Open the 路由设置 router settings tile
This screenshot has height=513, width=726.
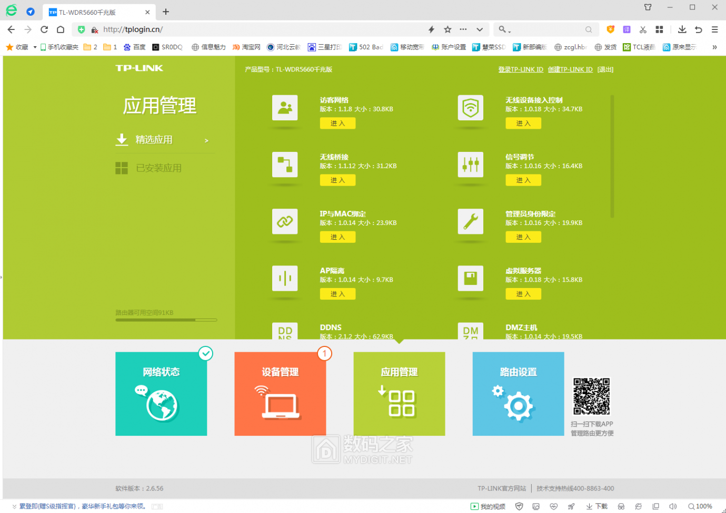point(518,394)
